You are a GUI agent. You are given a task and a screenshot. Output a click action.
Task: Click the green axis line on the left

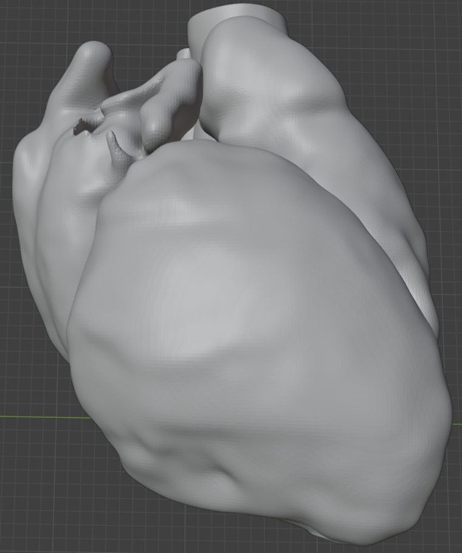36,417
